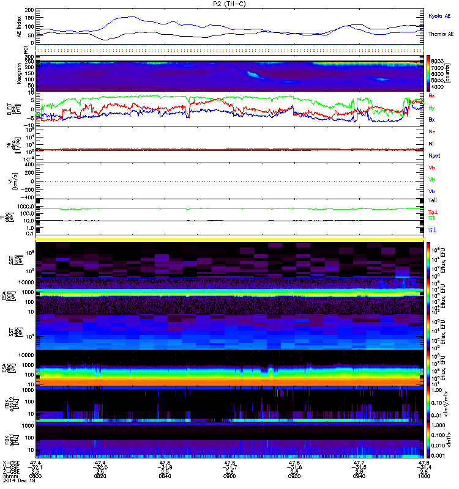
Task: Click the FBK edc12 mV/m color bar
Action: click(428, 404)
